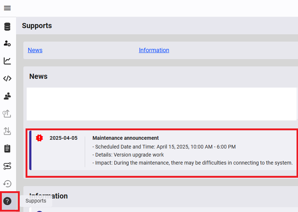Open the clipboard icon in sidebar

[7, 148]
